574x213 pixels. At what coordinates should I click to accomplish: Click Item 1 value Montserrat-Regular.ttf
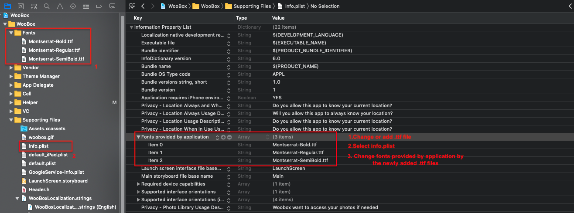298,152
